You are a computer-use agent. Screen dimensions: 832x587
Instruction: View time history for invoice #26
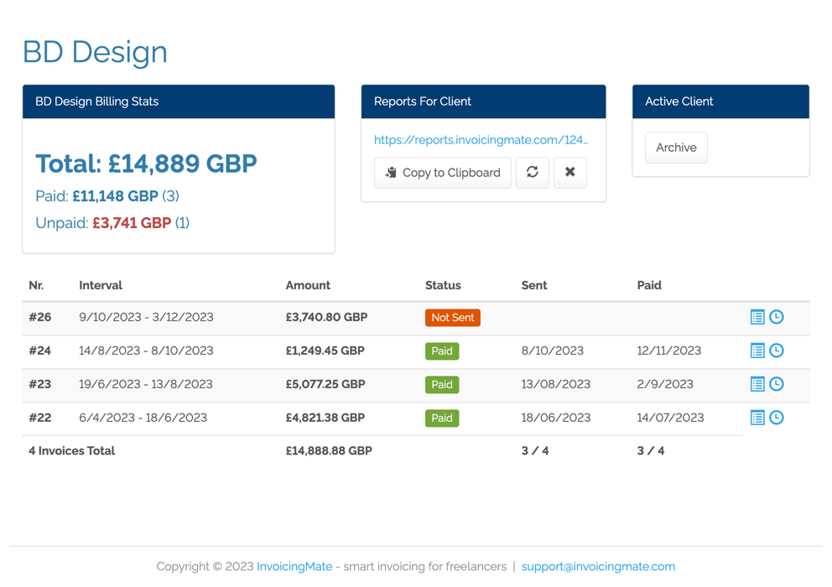pyautogui.click(x=777, y=317)
